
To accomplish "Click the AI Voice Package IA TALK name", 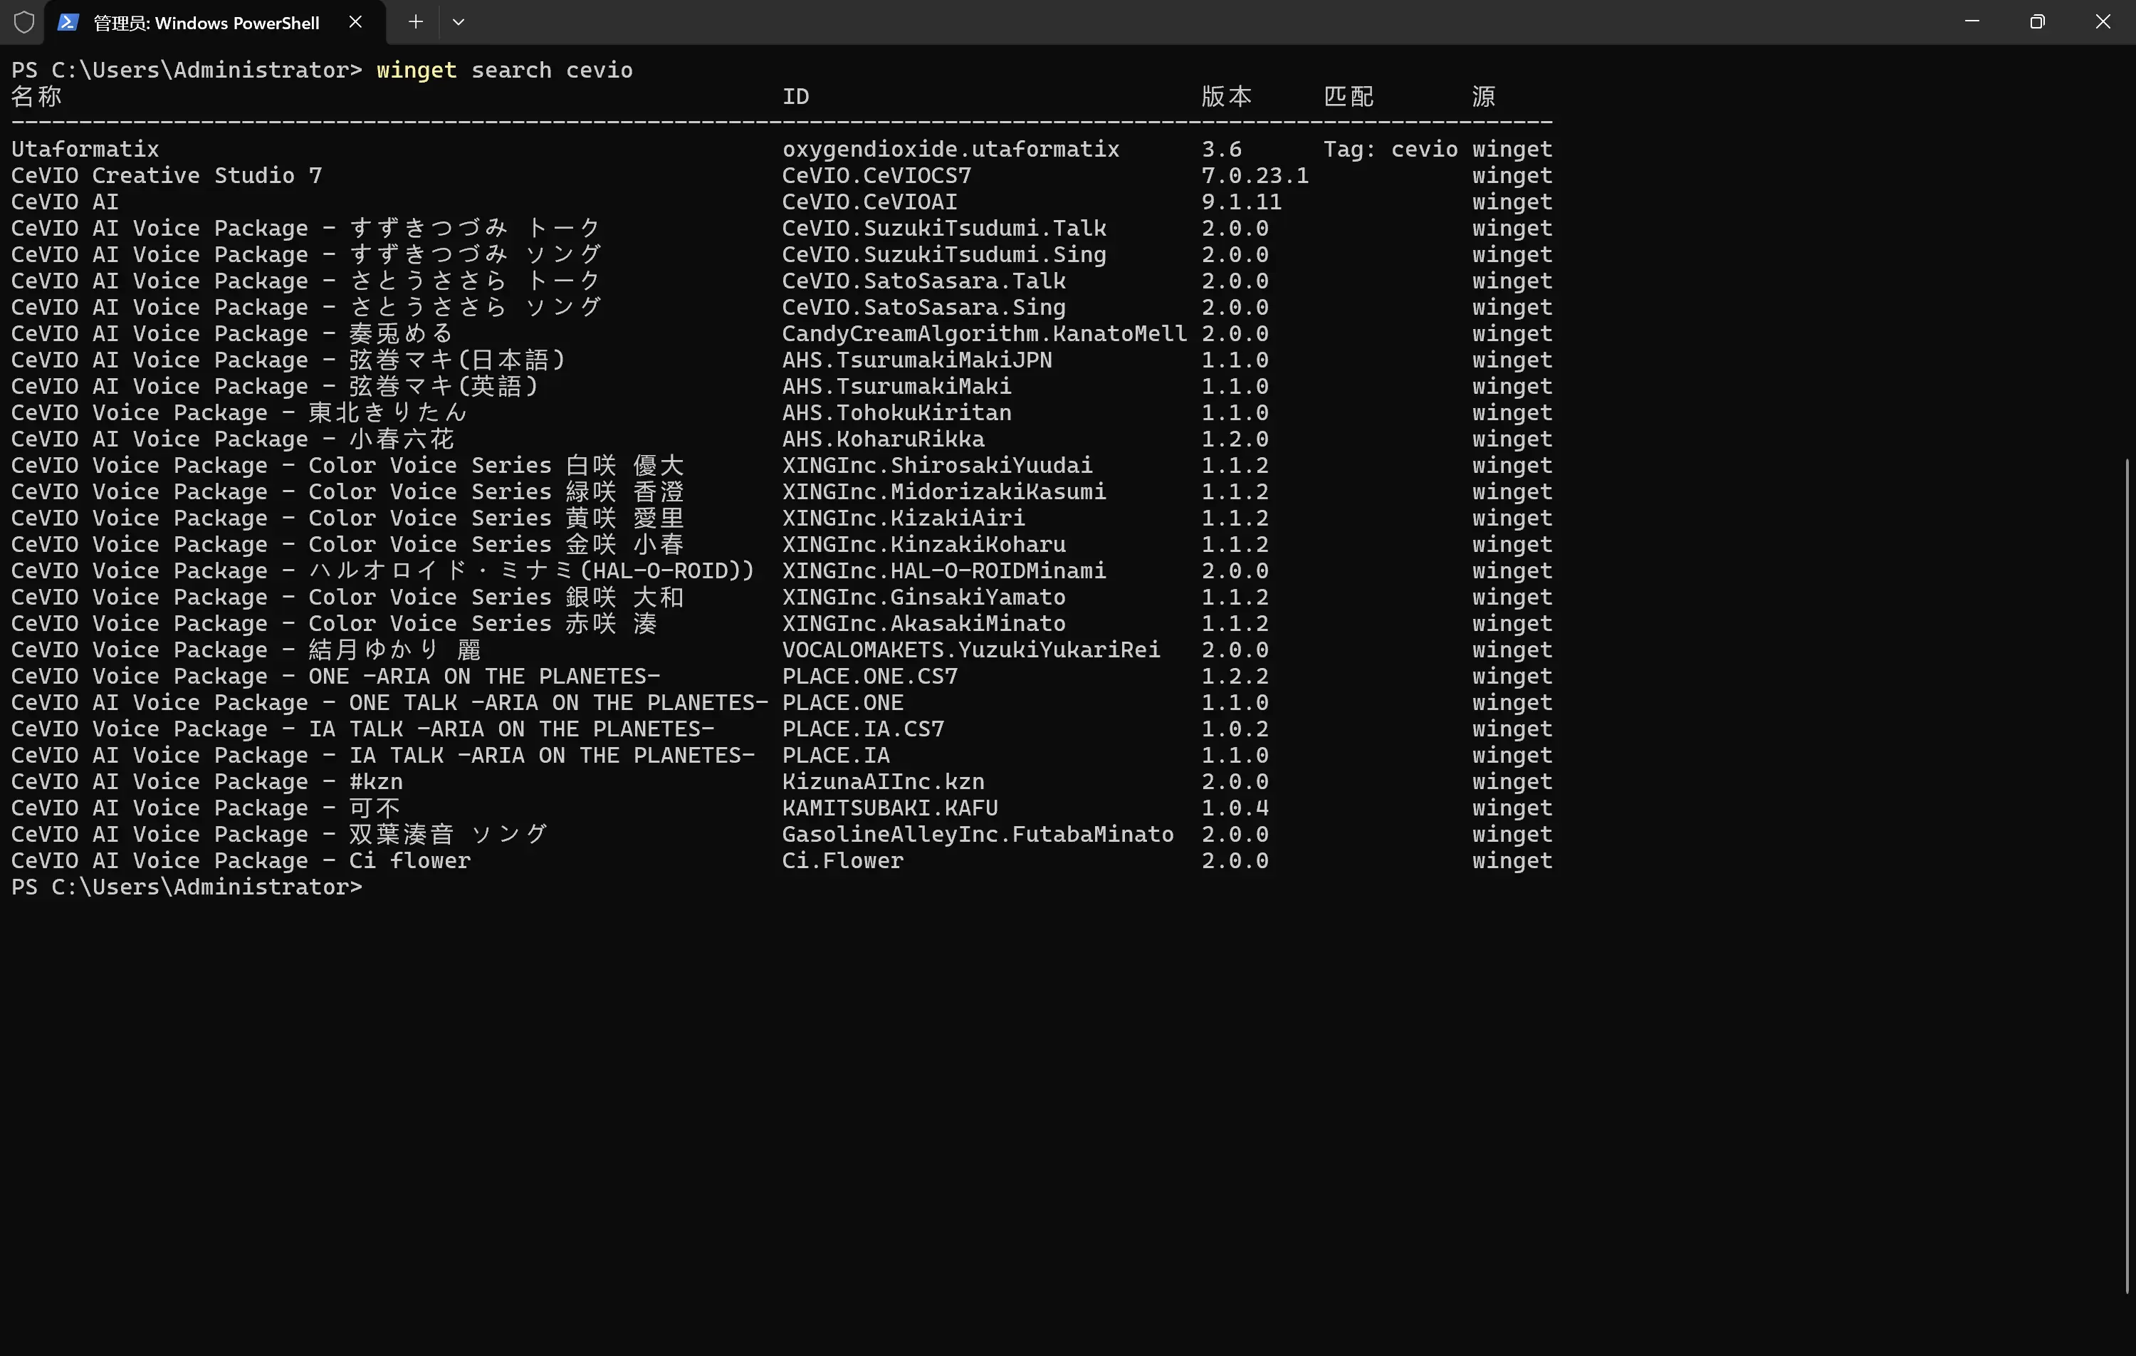I will [383, 756].
